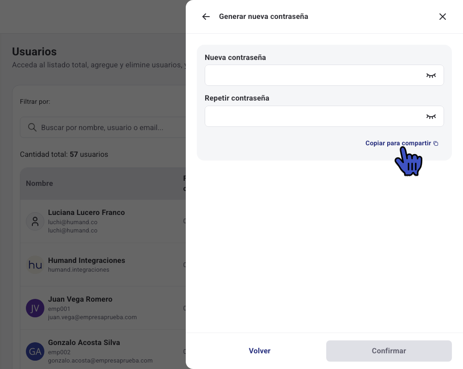Click the Cantidad total: 57 usuarios text

pos(64,155)
